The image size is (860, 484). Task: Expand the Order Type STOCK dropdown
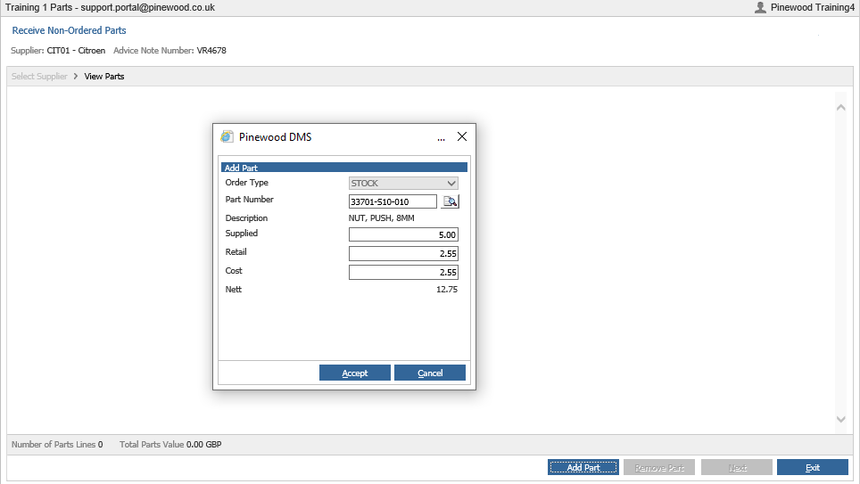[403, 183]
